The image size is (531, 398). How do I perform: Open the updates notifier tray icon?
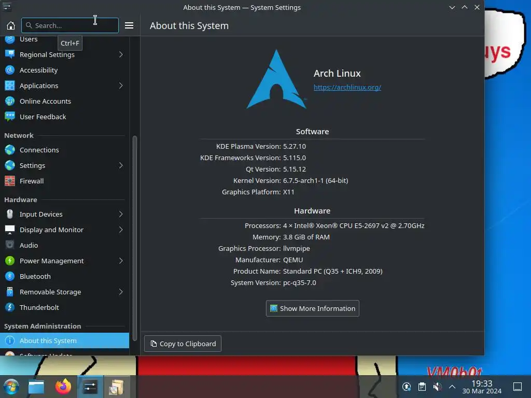coord(407,387)
